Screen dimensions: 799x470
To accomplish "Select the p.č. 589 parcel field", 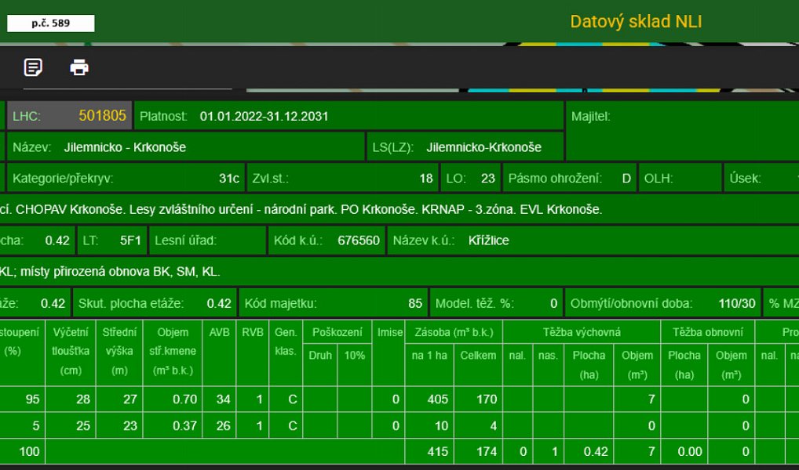I will coord(50,23).
